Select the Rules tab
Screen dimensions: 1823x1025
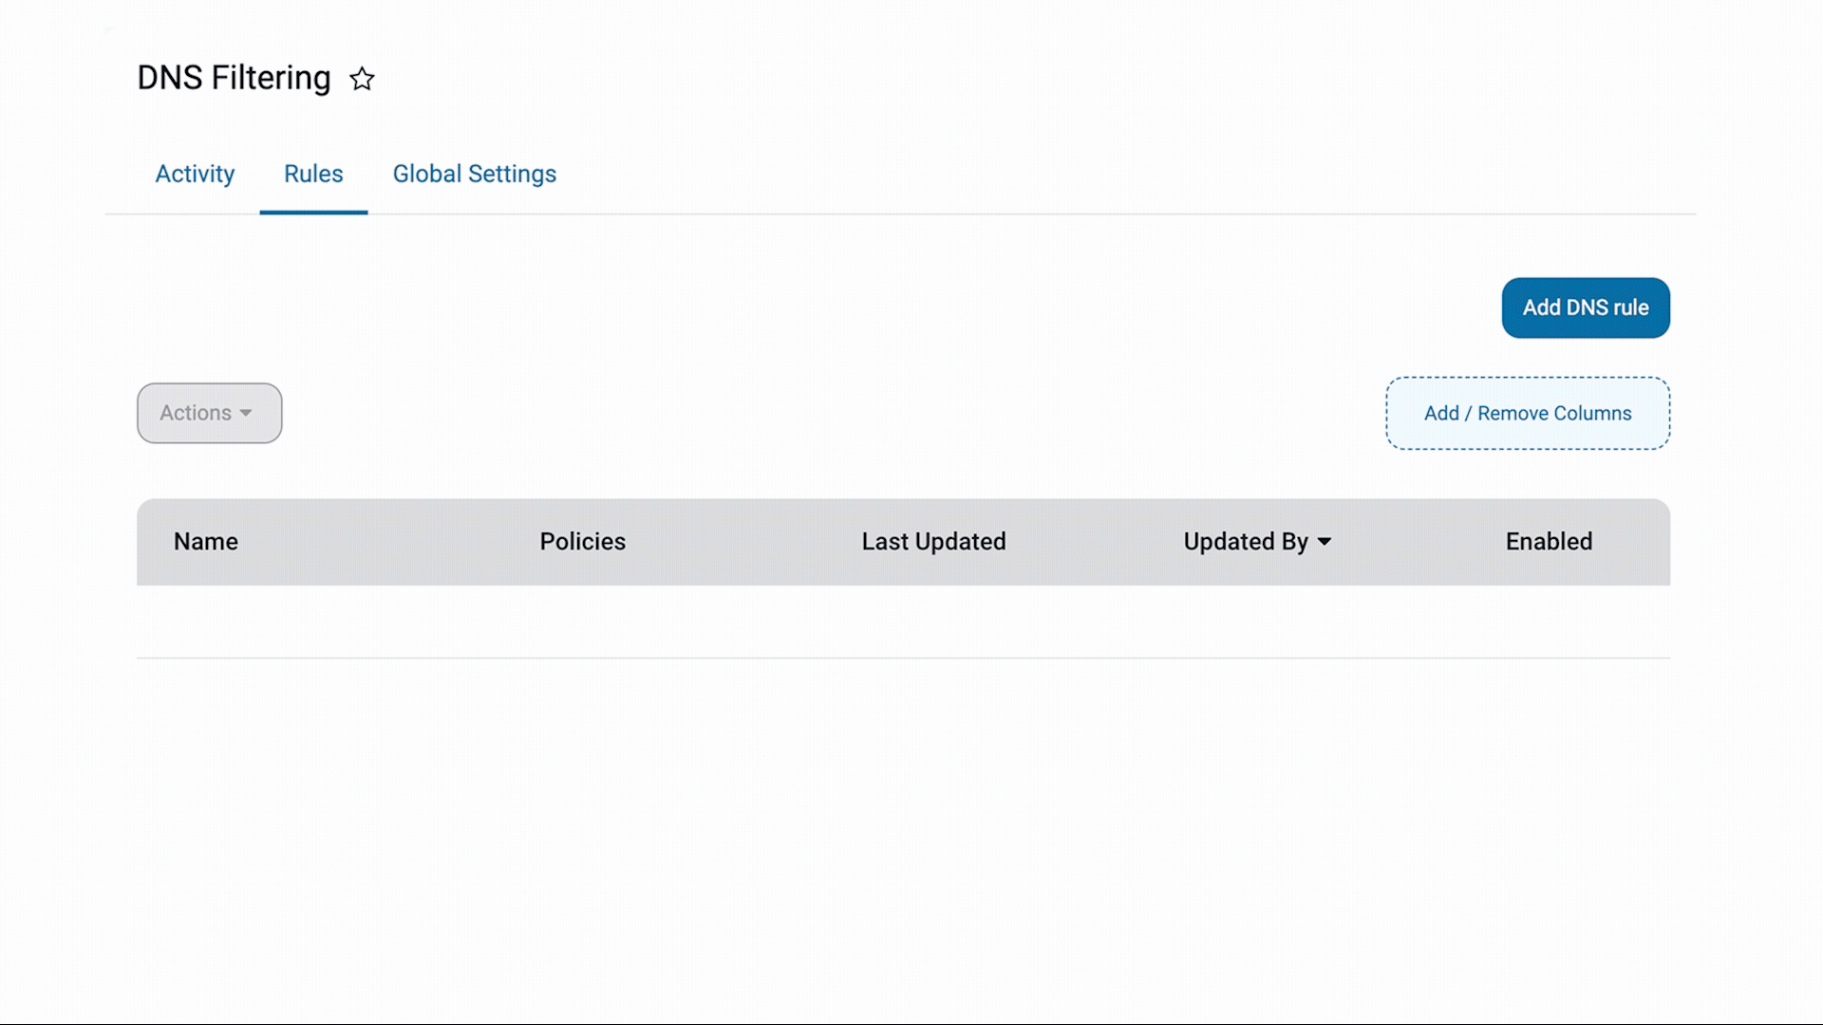pos(313,174)
